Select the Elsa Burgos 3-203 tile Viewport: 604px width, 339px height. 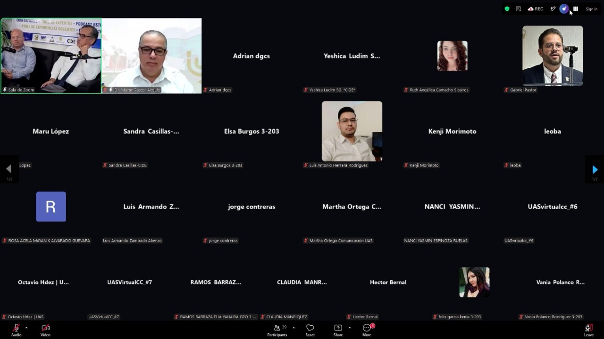point(252,131)
